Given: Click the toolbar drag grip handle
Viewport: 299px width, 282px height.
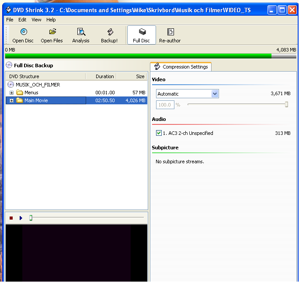Looking at the screenshot, I should (x=7, y=35).
